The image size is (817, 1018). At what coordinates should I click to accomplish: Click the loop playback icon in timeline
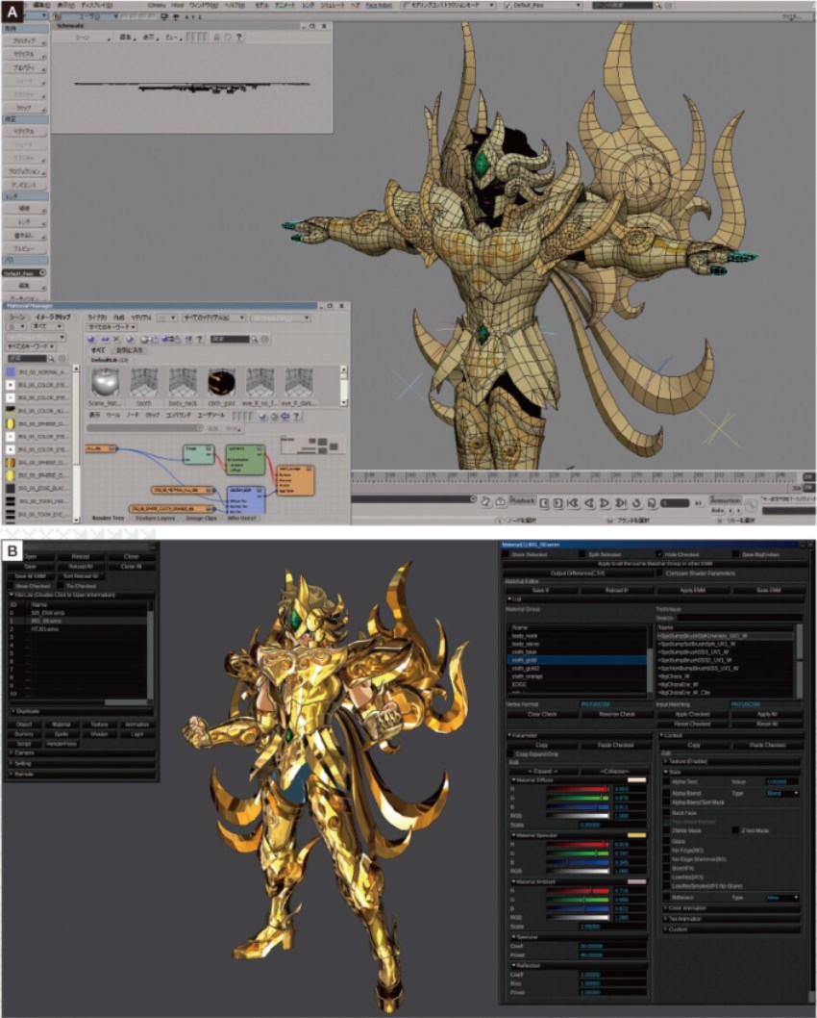(636, 502)
